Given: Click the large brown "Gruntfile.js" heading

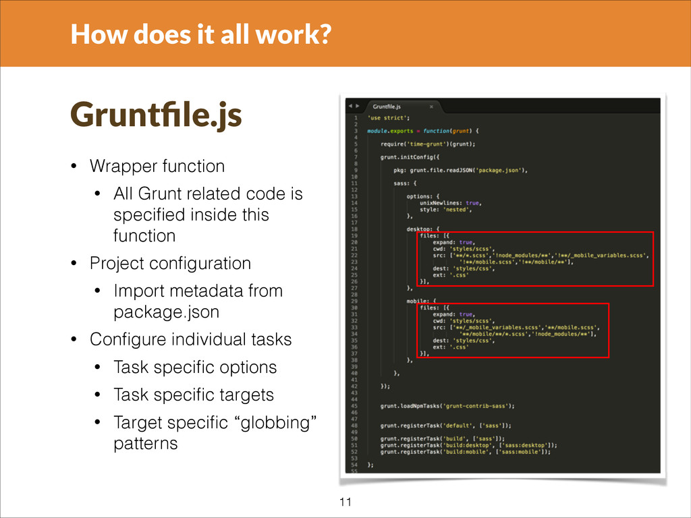Looking at the screenshot, I should (156, 115).
